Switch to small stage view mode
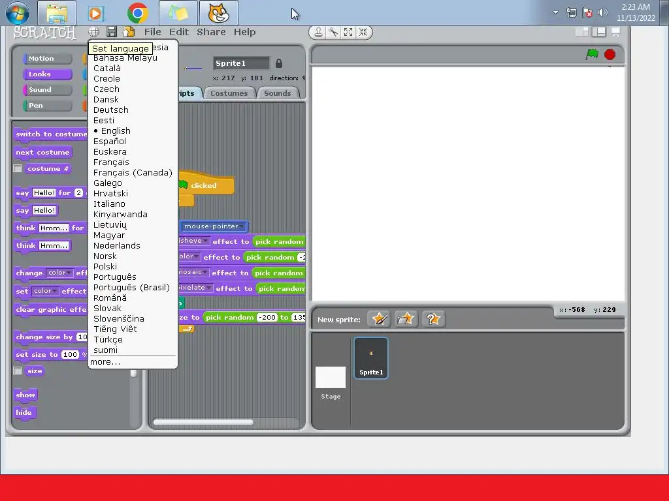Viewport: 669px width, 501px height. [x=582, y=31]
